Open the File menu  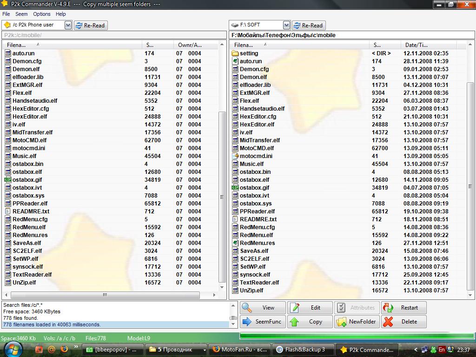tap(6, 14)
